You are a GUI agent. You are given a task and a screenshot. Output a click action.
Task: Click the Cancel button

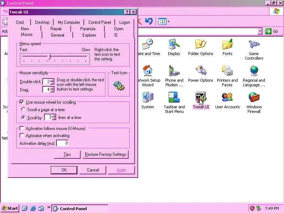point(93,170)
